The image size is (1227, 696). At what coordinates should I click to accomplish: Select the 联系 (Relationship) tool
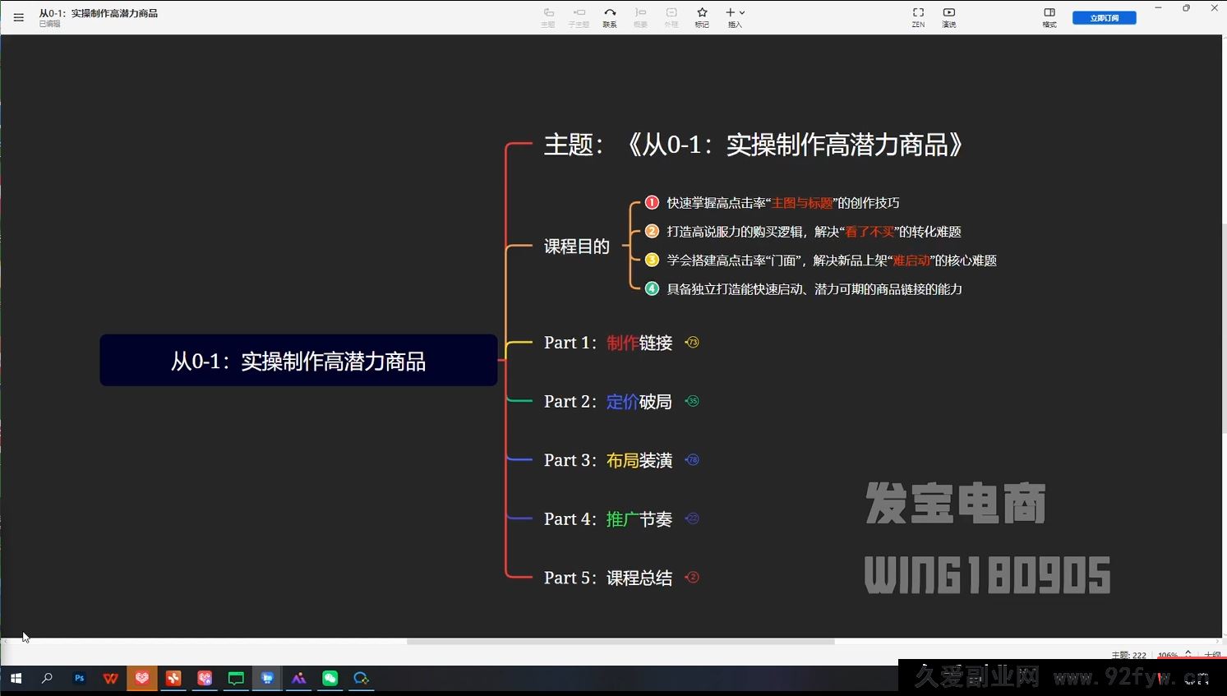[610, 16]
